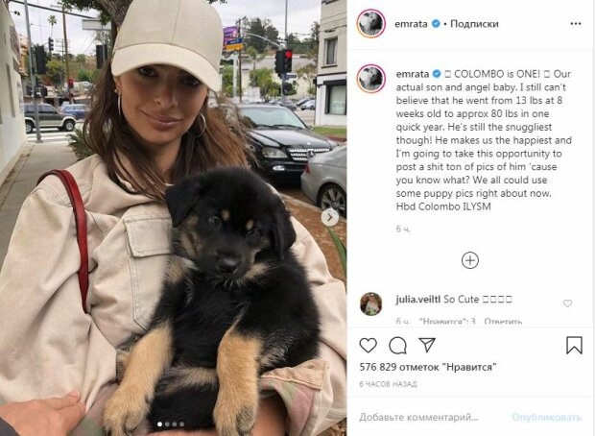Screen dimensions: 595x436
Task: Open the three-dot options menu
Action: pos(576,24)
